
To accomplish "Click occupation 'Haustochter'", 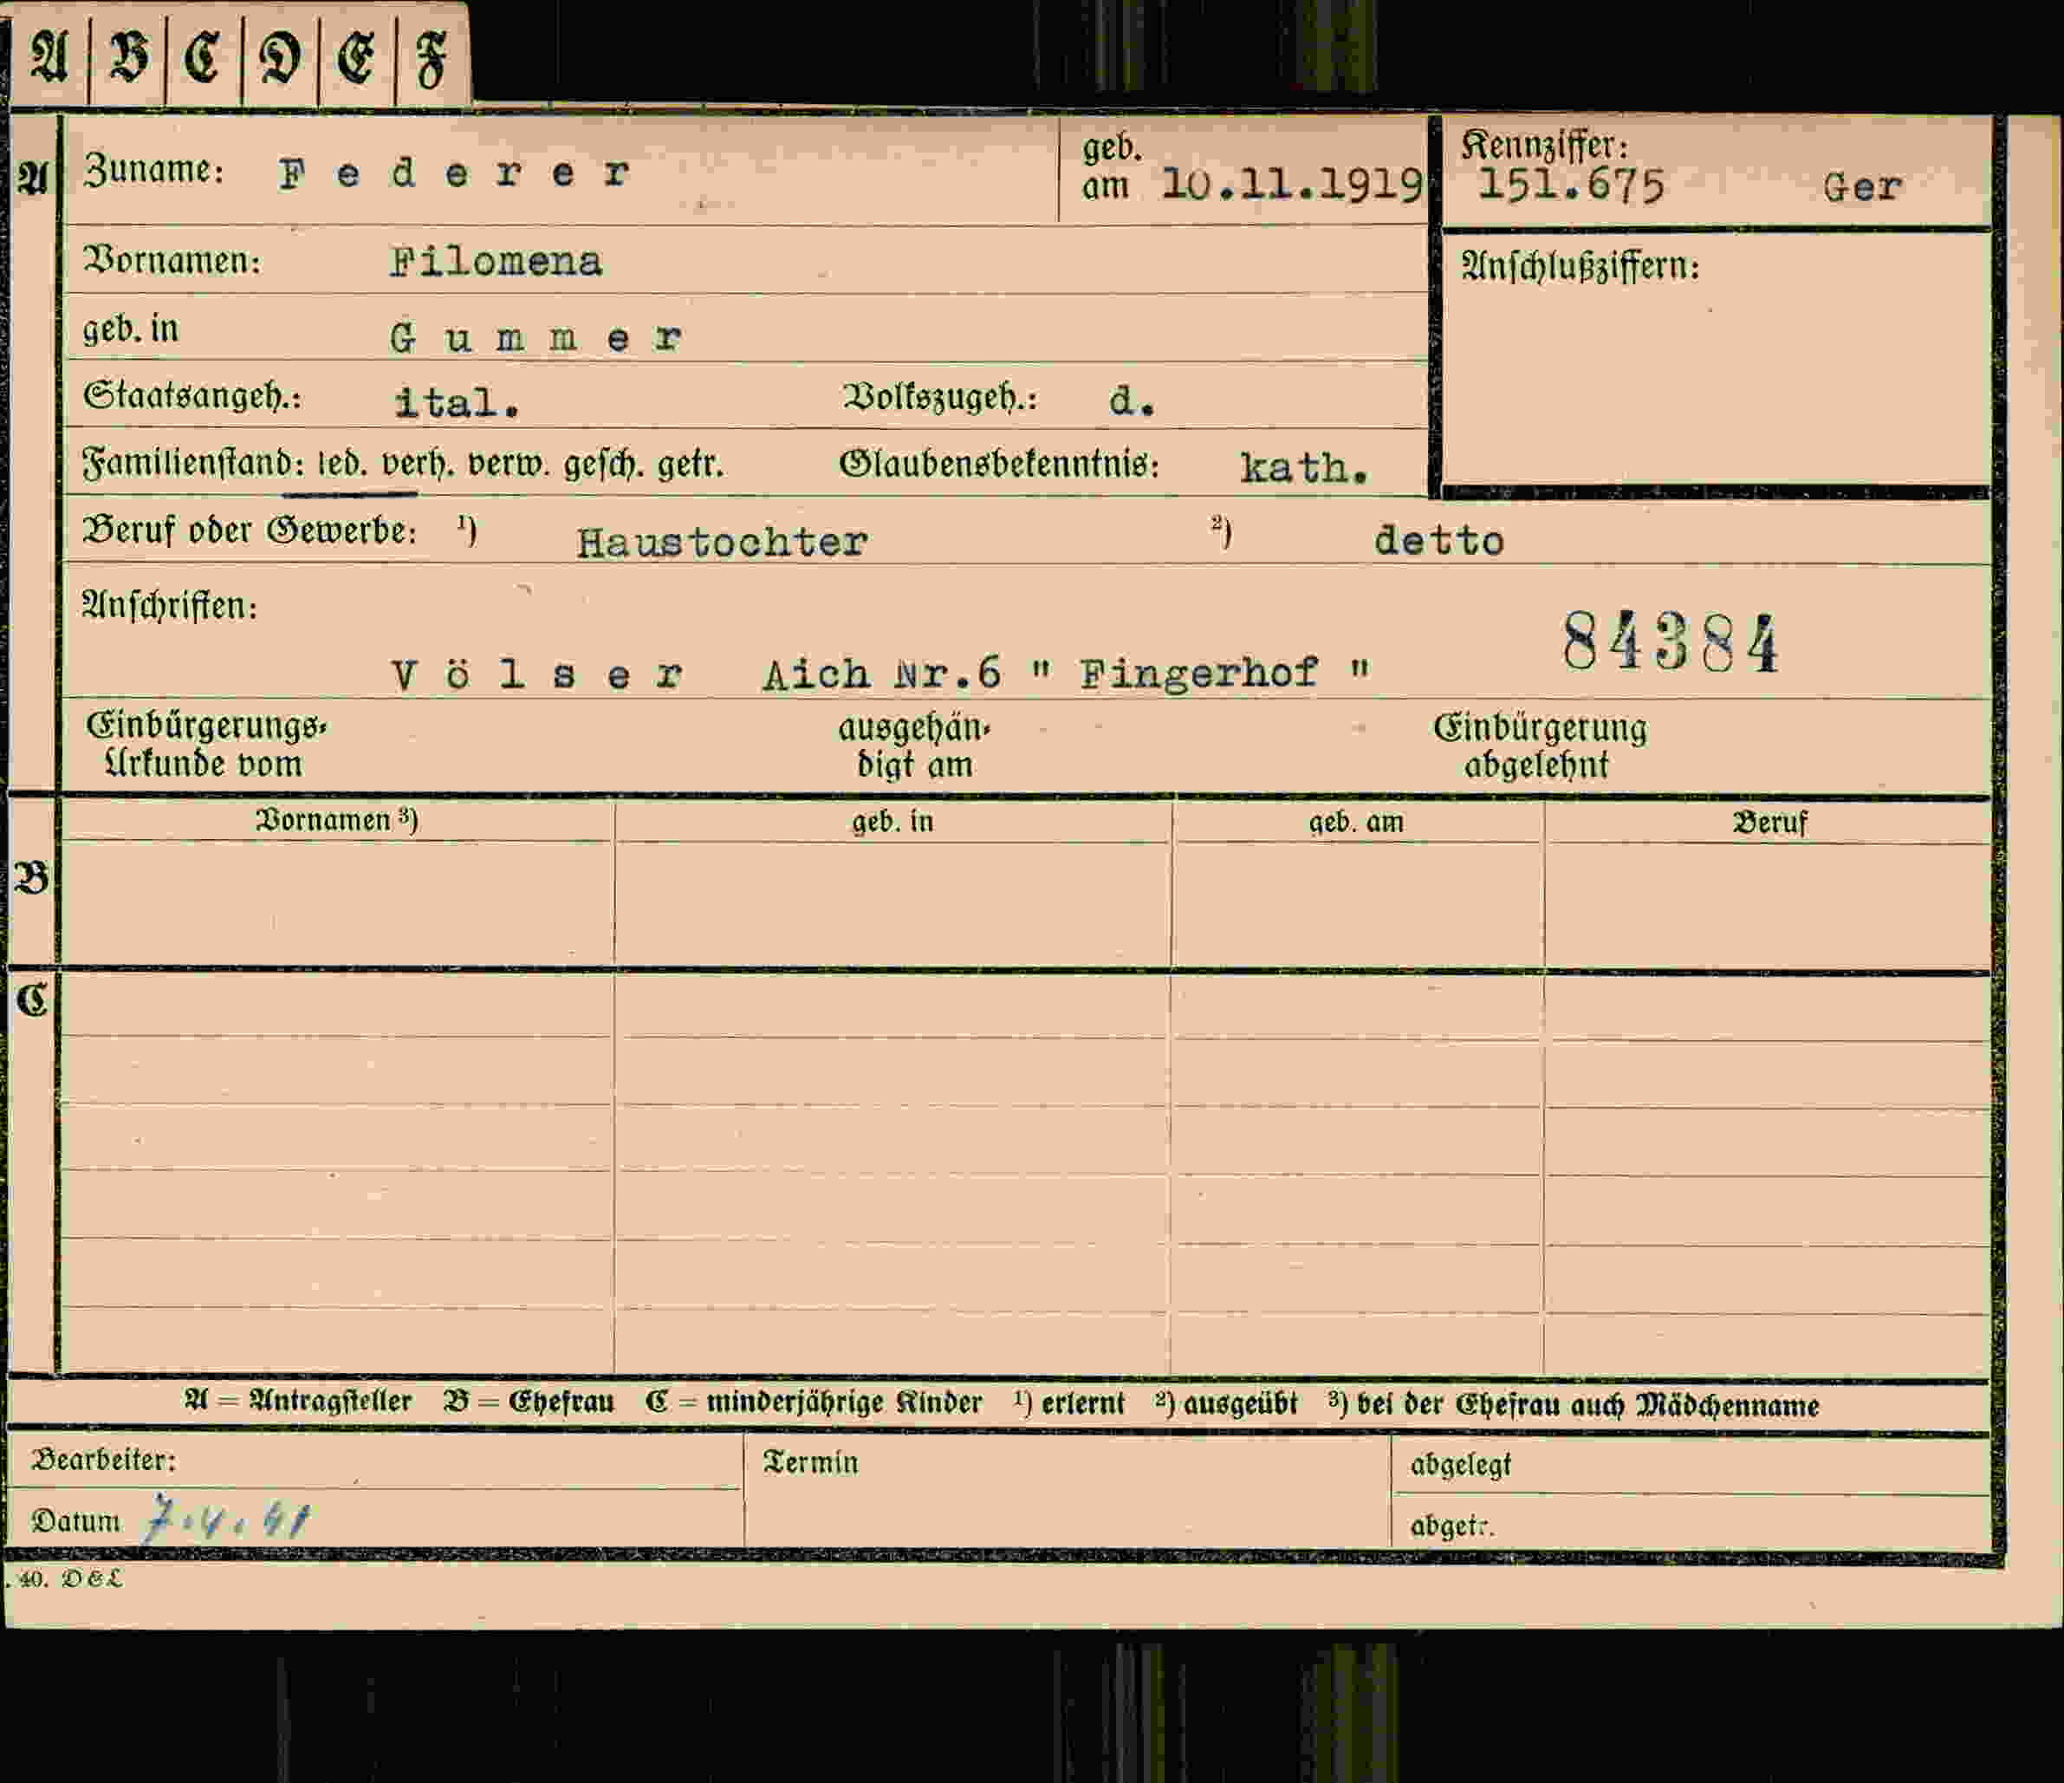I will [x=722, y=542].
